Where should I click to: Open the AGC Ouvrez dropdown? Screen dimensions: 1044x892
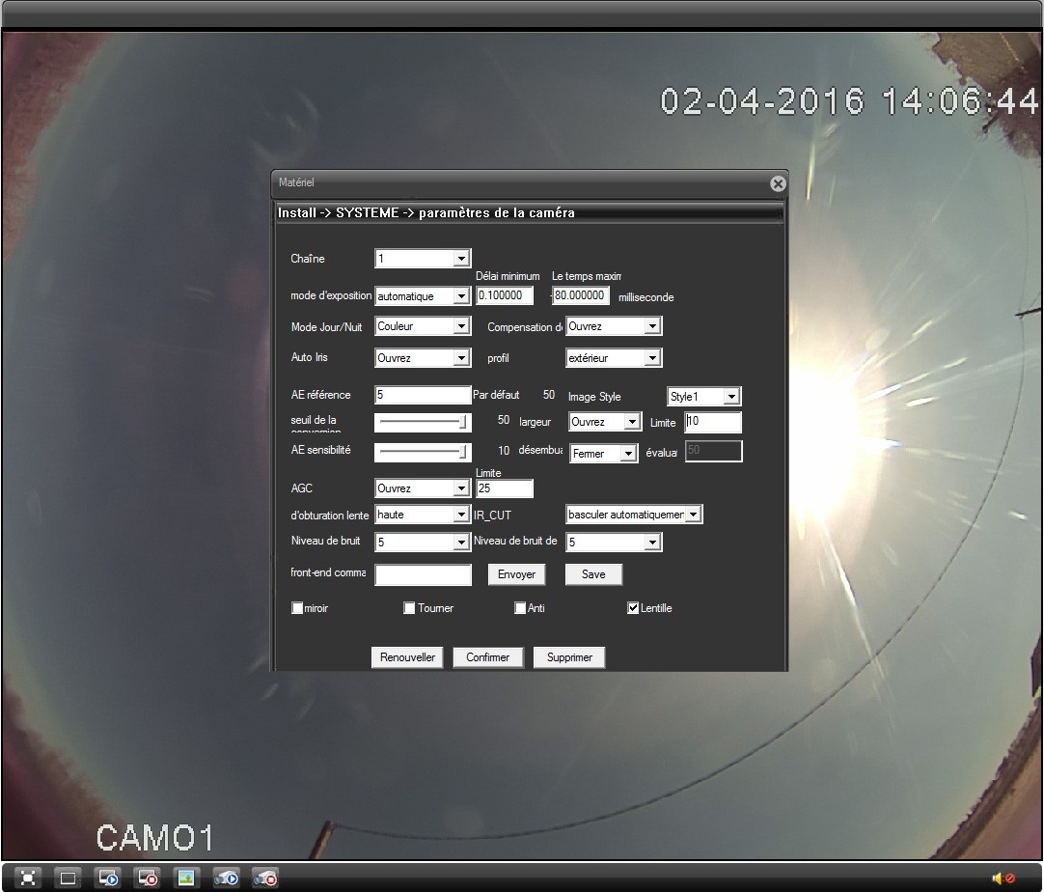click(423, 488)
